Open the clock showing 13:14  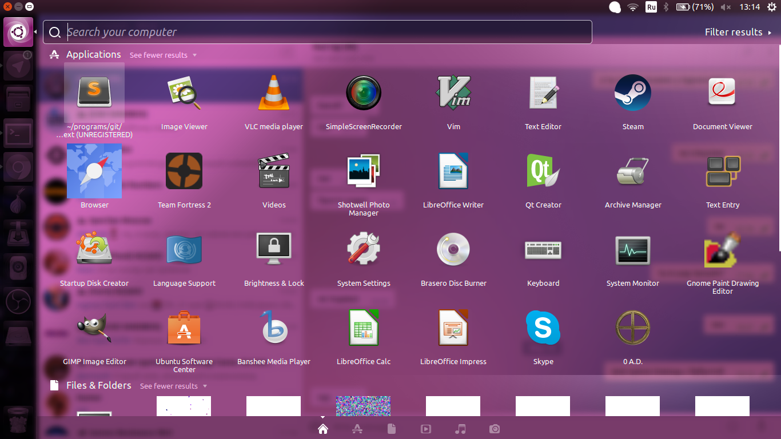[x=750, y=7]
